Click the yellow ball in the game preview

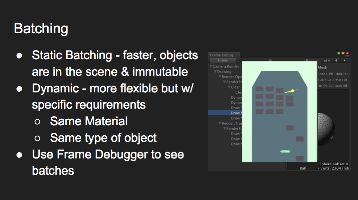coord(292,91)
